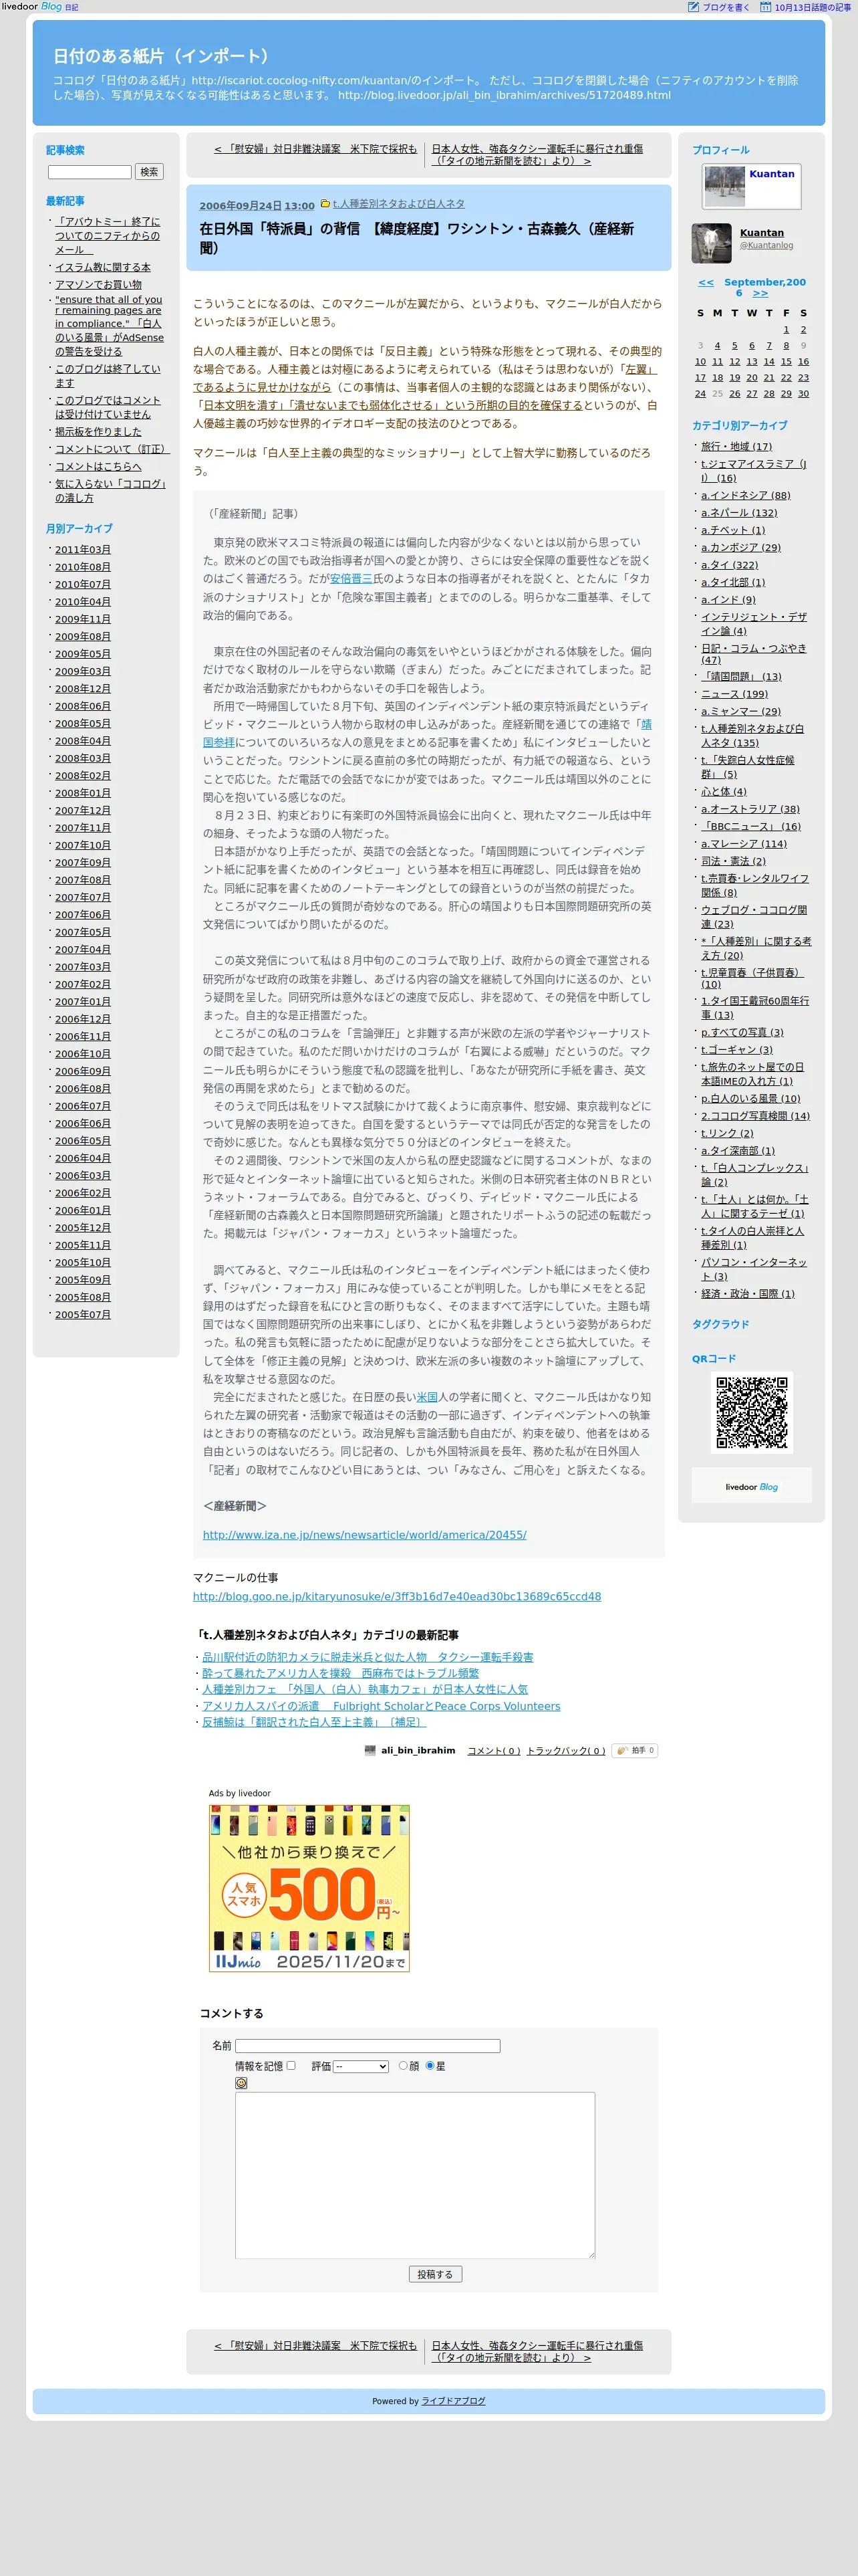Image resolution: width=858 pixels, height=2576 pixels.
Task: Open the t.人種差別ネタおよび白人ネタ (135) sidebar category
Action: (x=752, y=735)
